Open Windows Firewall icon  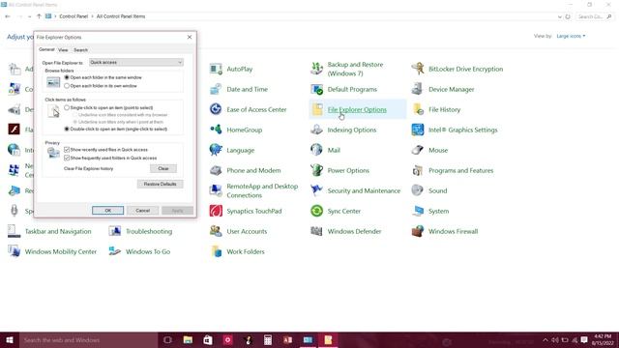[x=418, y=231]
